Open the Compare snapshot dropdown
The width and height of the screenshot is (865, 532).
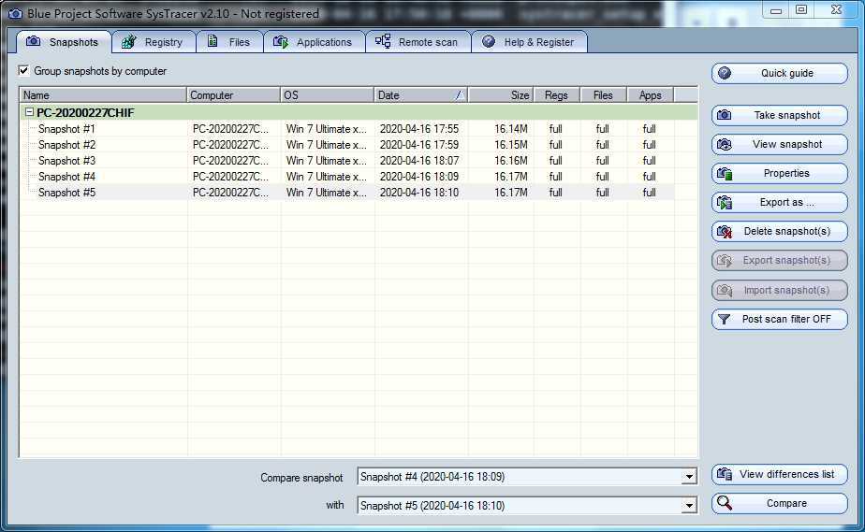688,477
